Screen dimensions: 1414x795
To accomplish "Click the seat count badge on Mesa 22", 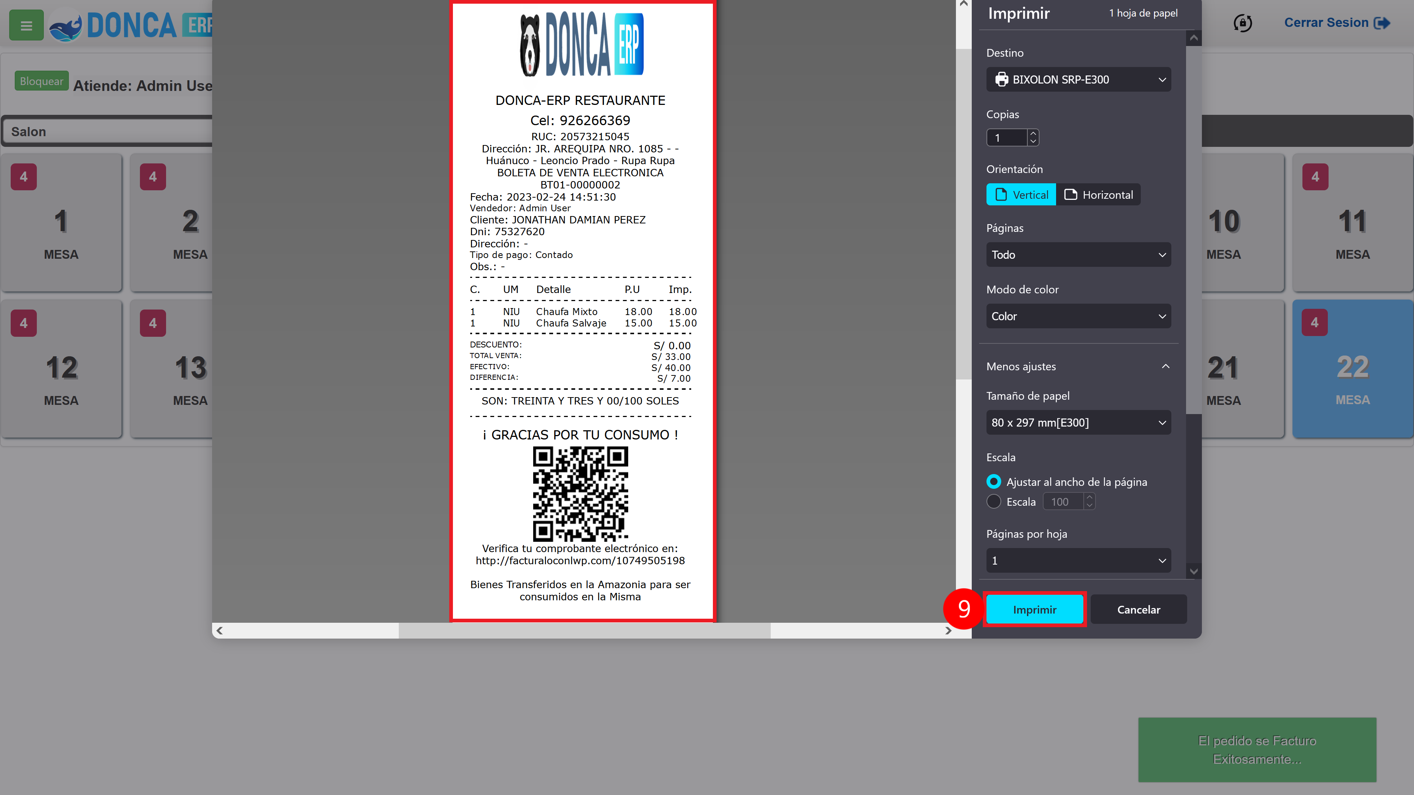I will (1315, 323).
